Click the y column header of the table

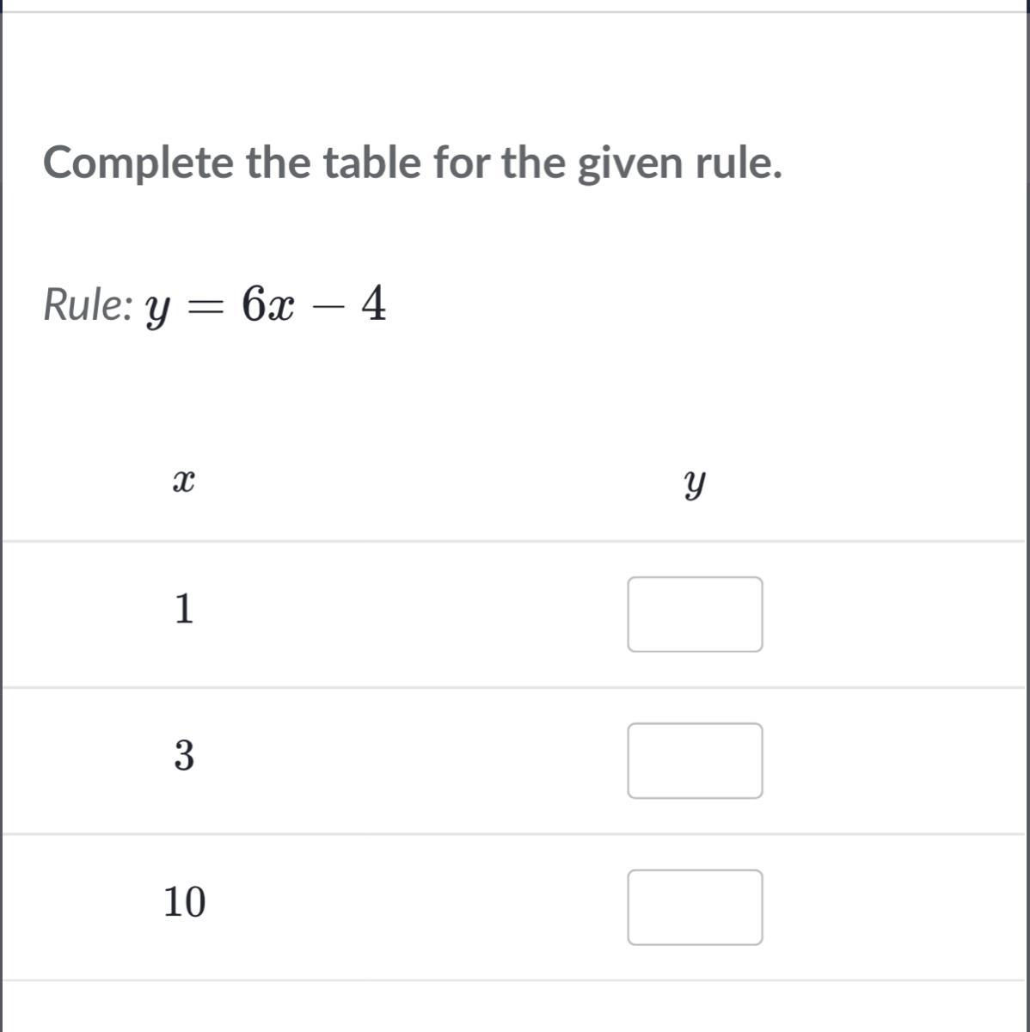point(695,484)
